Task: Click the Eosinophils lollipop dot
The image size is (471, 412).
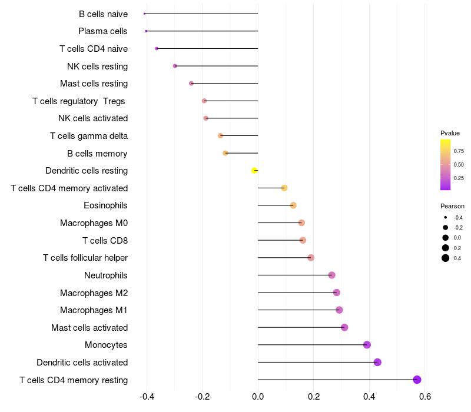Action: coord(293,205)
